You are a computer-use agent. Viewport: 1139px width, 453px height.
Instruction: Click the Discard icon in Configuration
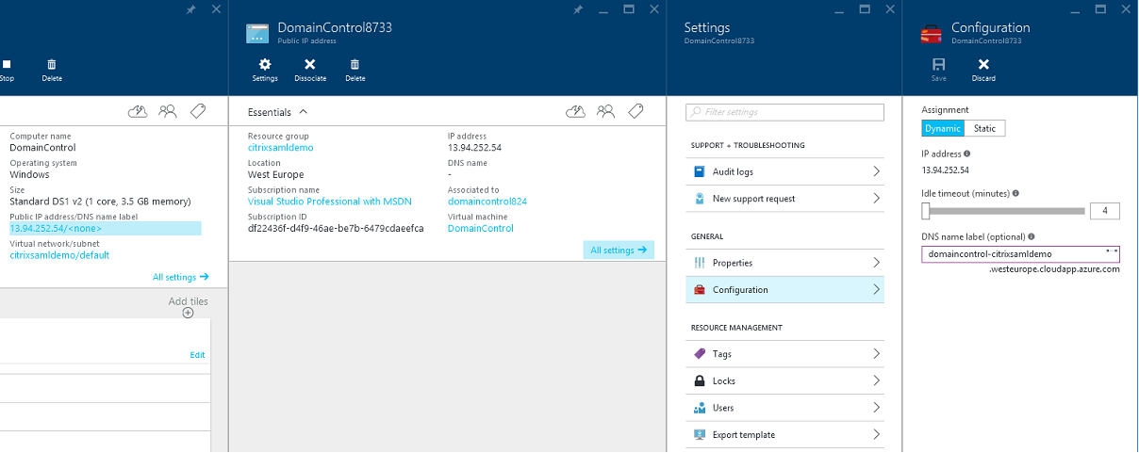coord(983,65)
